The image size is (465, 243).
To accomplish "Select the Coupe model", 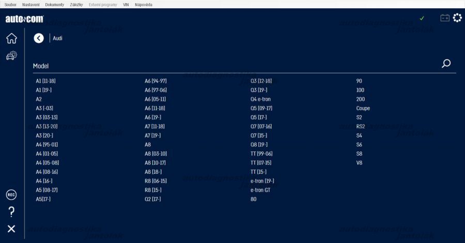I will point(363,108).
